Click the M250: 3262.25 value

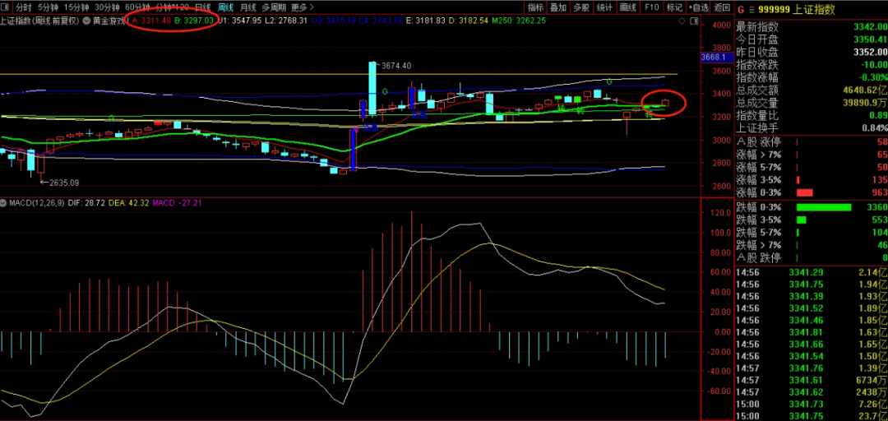pyautogui.click(x=519, y=21)
